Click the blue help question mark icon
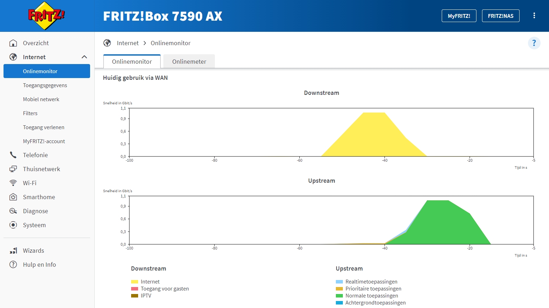549x308 pixels. 534,43
